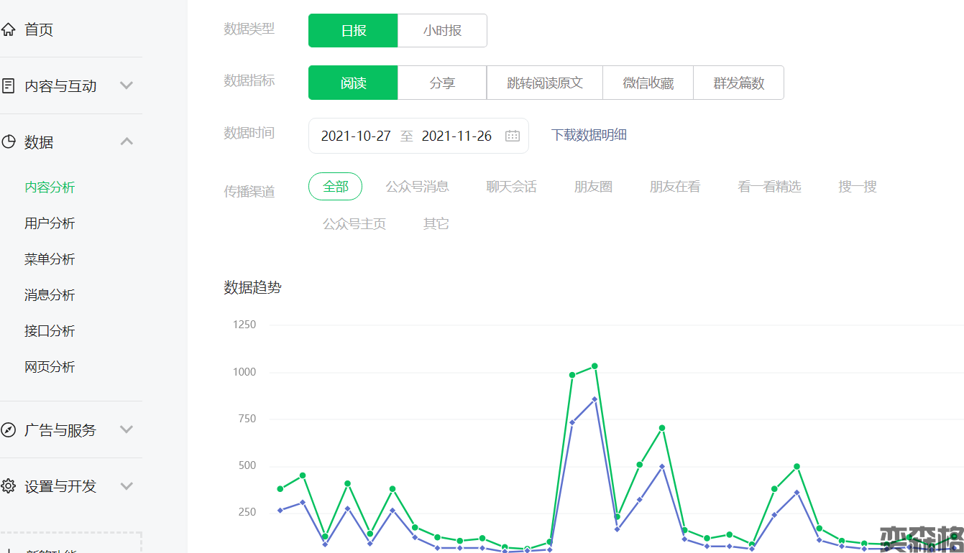Viewport: 964px width, 553px height.
Task: Expand the 内容与互动 chevron
Action: point(127,85)
